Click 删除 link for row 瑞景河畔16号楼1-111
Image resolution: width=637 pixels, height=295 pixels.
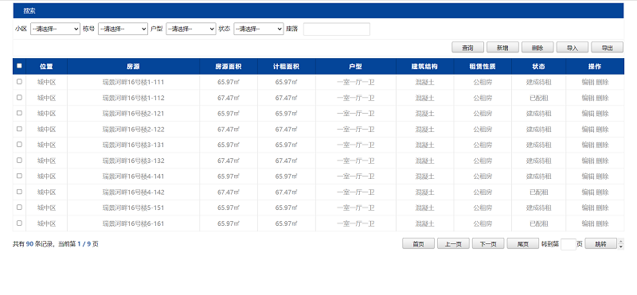(602, 82)
